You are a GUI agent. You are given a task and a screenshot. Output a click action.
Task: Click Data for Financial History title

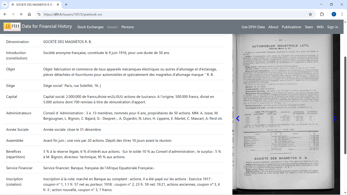(x=47, y=26)
